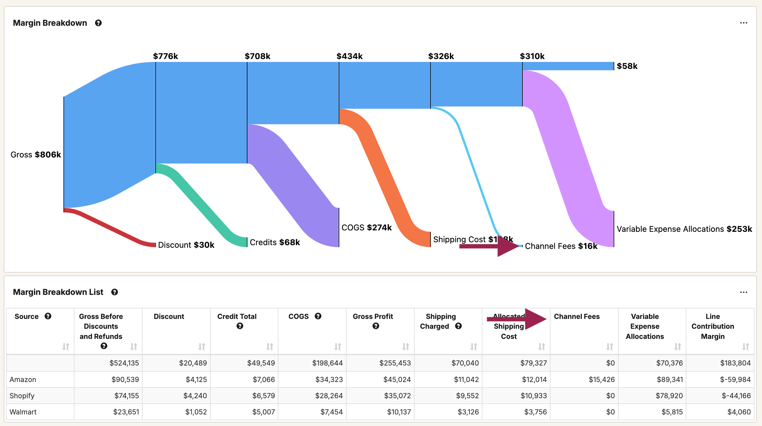This screenshot has height=426, width=762.
Task: Click the Gross Profit column help icon
Action: pos(376,326)
